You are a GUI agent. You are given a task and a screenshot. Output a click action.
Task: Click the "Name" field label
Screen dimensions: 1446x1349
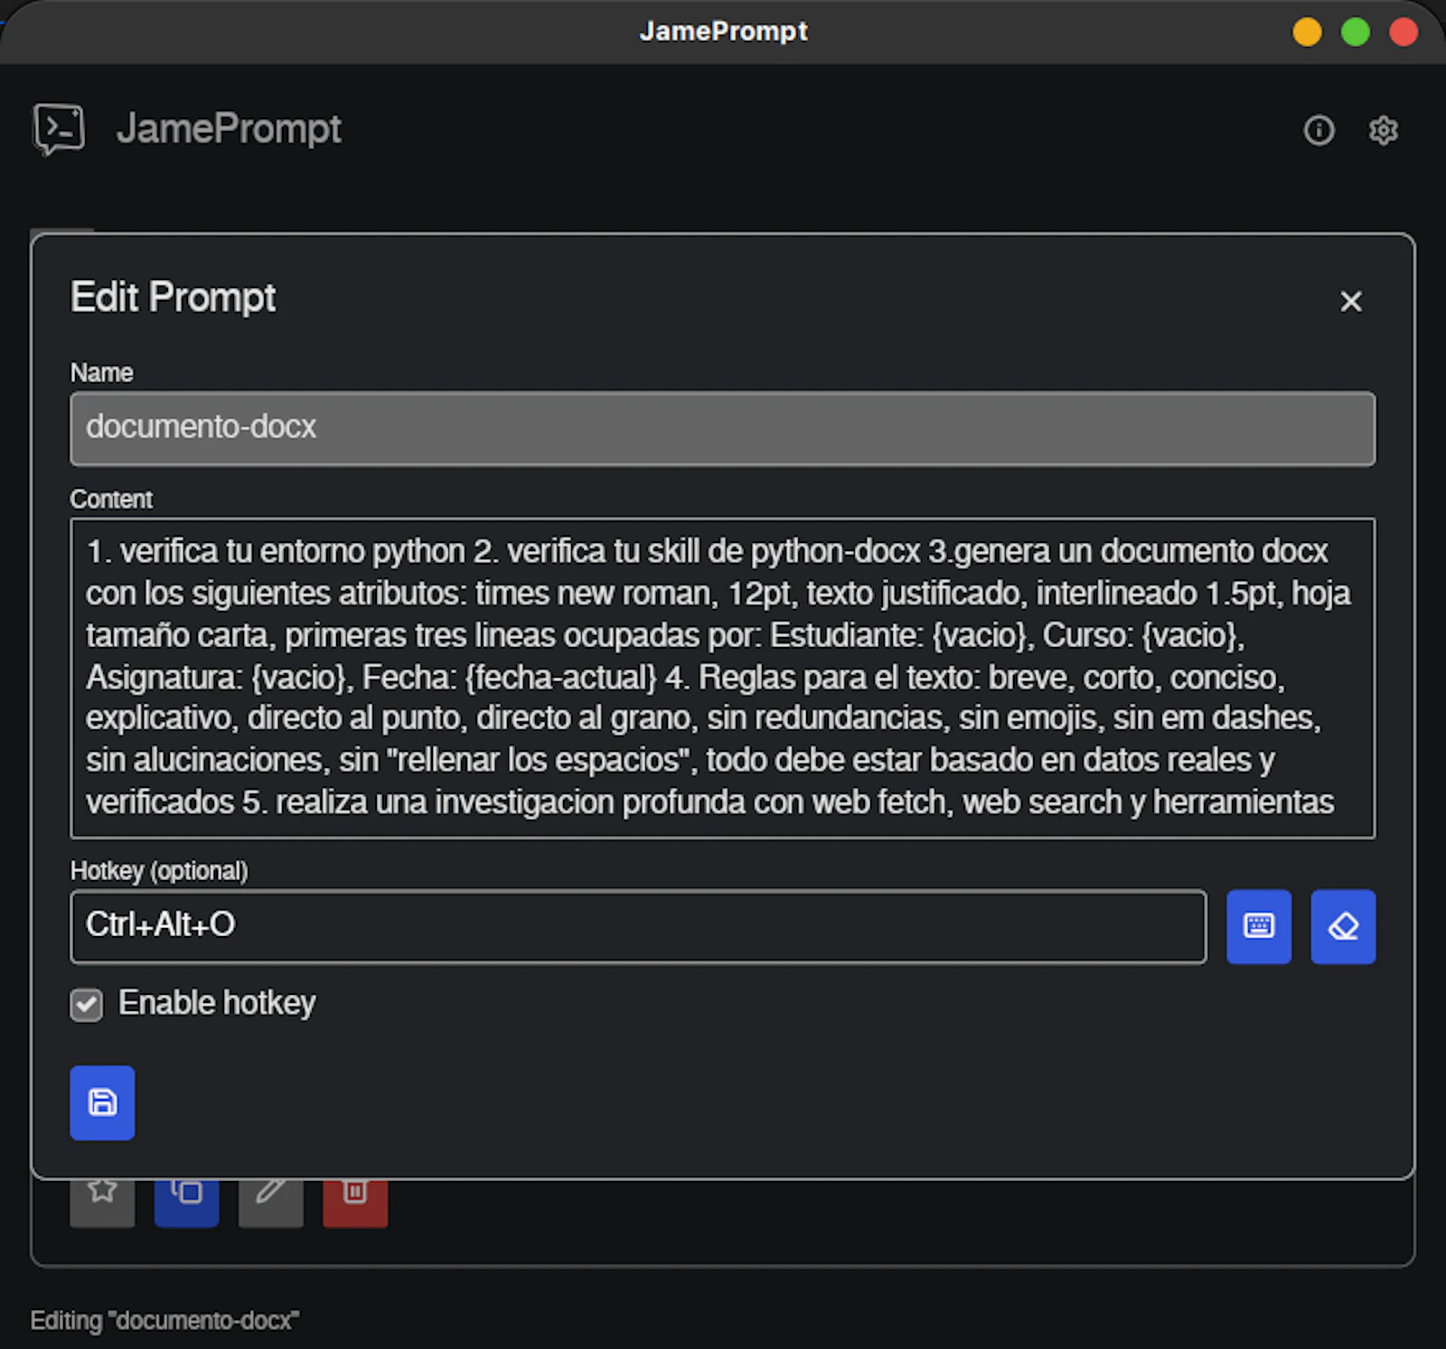point(101,372)
